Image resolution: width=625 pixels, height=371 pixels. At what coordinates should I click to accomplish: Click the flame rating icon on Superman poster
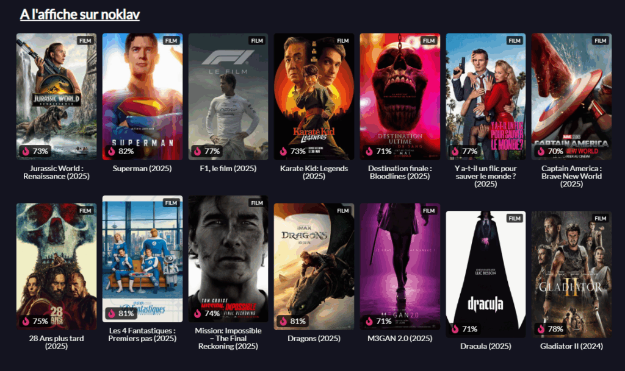[x=112, y=151]
